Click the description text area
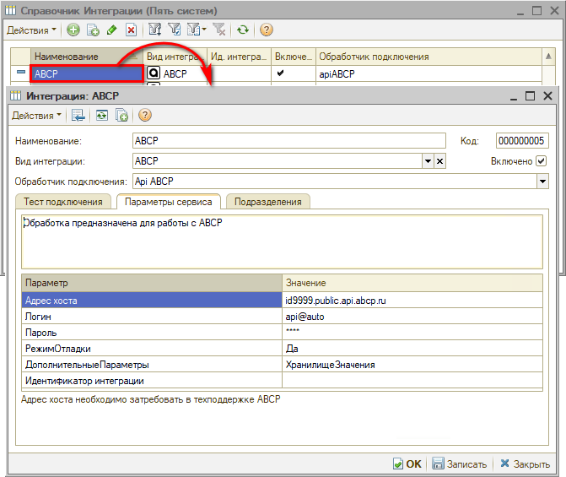The height and width of the screenshot is (477, 566). pos(282,241)
